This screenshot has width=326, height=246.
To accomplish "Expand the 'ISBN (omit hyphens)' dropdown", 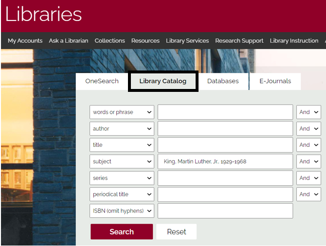I will [x=122, y=211].
